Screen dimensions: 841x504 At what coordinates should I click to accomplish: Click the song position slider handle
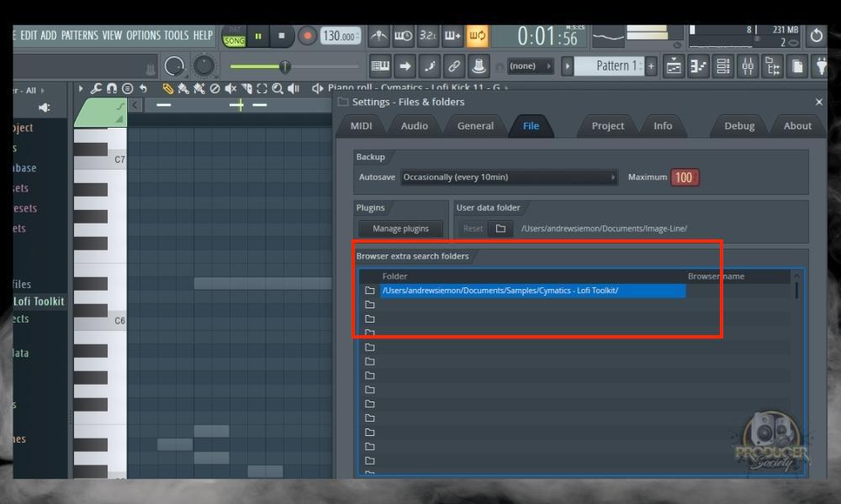point(285,67)
